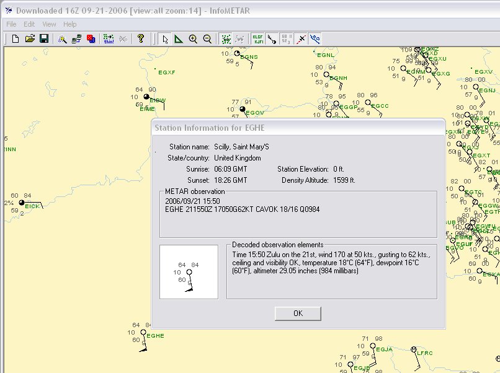This screenshot has width=500, height=373.
Task: Select the arrow pointer tool
Action: click(x=165, y=38)
